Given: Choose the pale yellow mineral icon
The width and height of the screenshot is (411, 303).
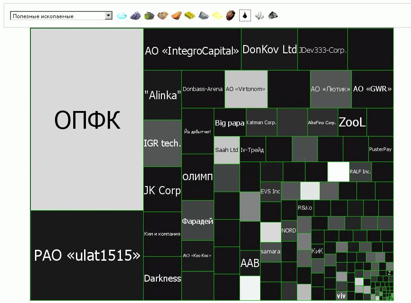Looking at the screenshot, I should (x=217, y=16).
